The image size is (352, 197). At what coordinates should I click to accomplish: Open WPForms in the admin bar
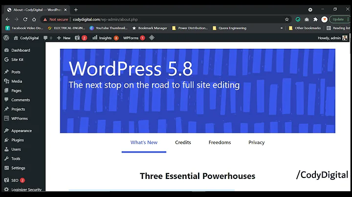pyautogui.click(x=134, y=38)
